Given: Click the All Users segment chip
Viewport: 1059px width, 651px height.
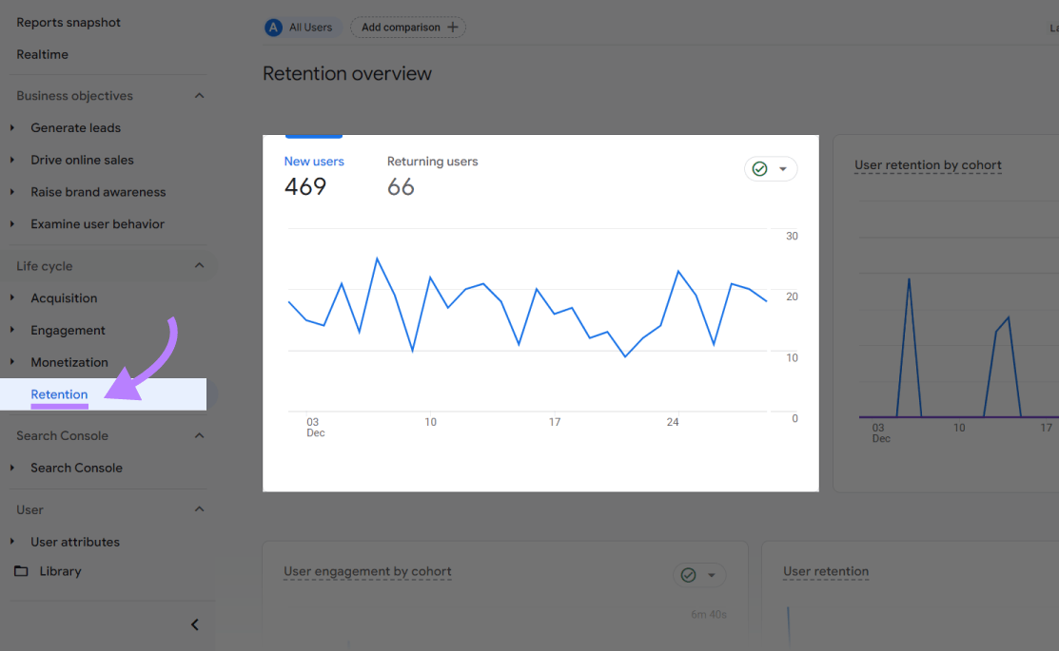Looking at the screenshot, I should 303,28.
